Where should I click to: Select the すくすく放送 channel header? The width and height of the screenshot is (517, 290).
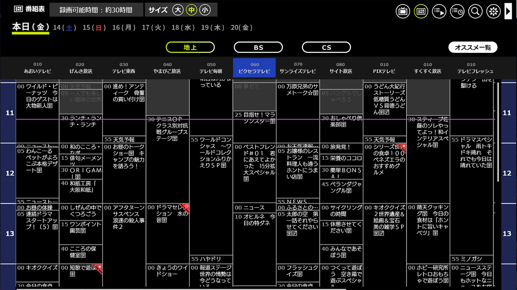pyautogui.click(x=428, y=68)
